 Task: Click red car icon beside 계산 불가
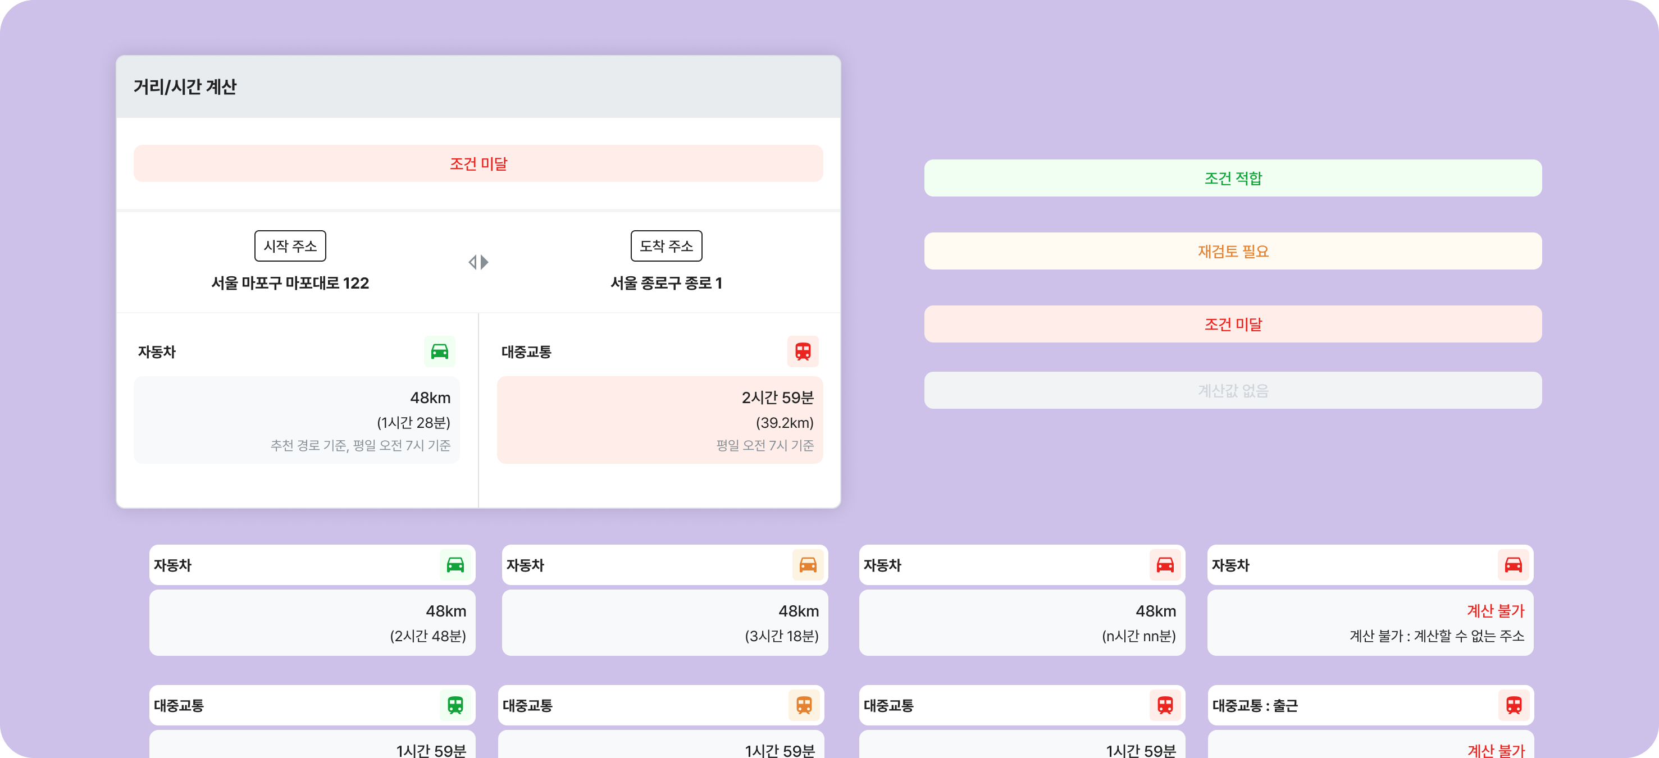pyautogui.click(x=1513, y=565)
